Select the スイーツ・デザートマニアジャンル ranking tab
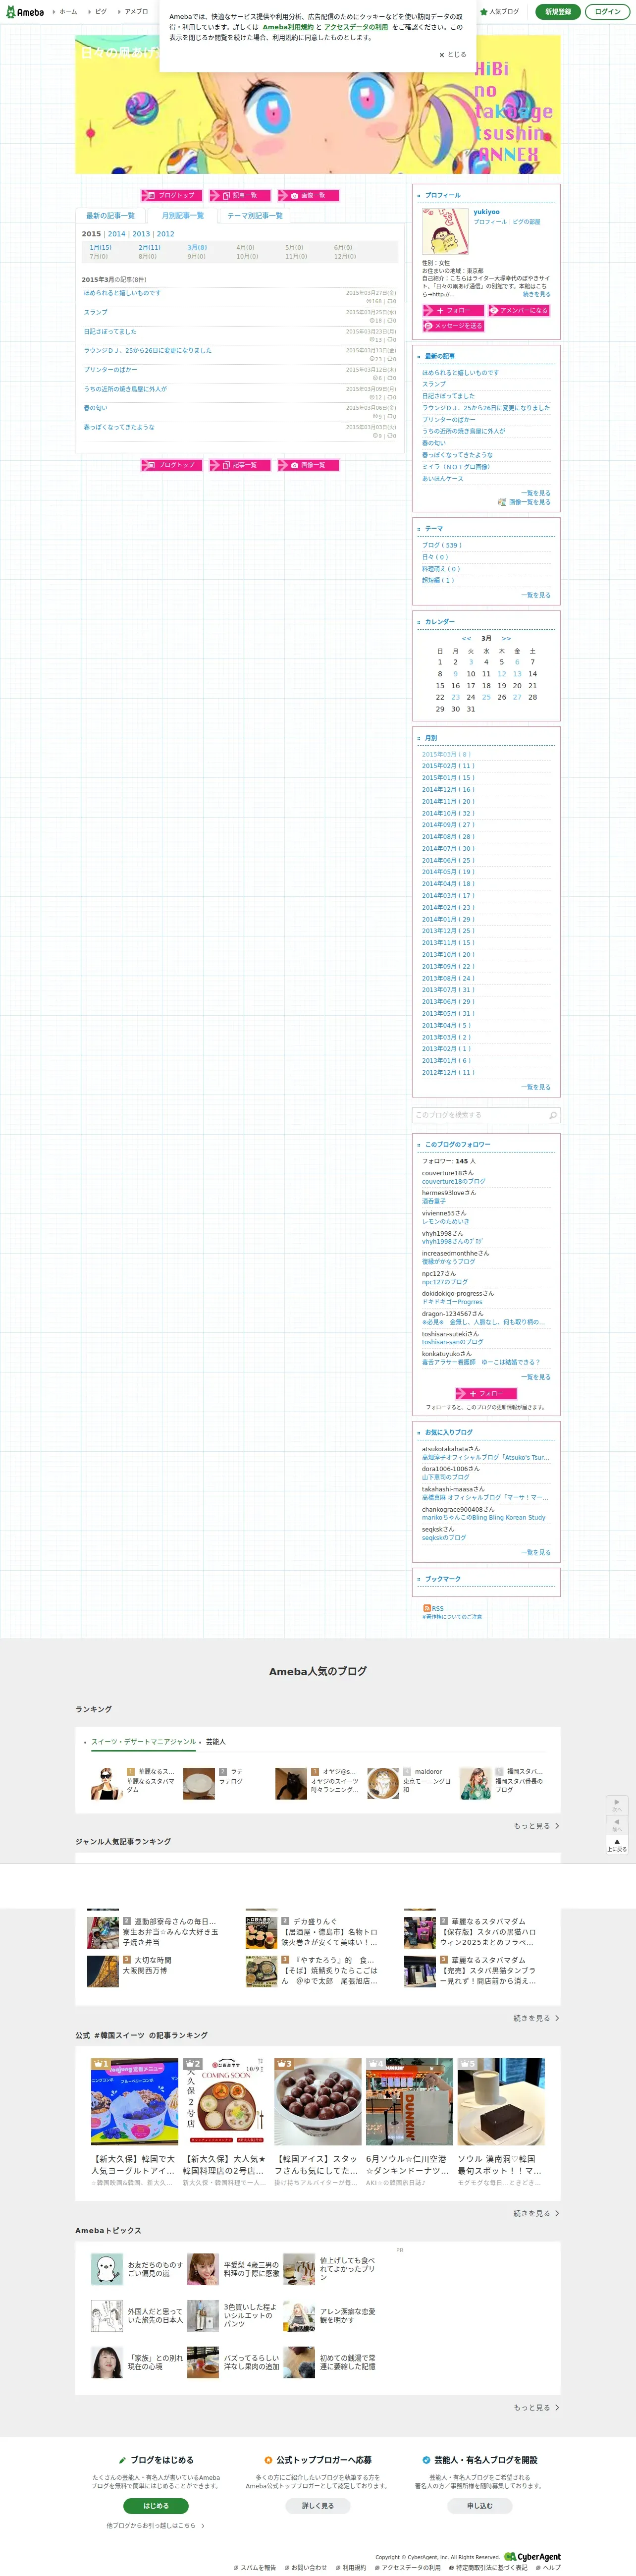The height and width of the screenshot is (2576, 636). coord(144,1742)
